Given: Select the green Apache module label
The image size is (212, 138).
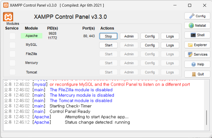Looking at the screenshot, I should 31,36.
